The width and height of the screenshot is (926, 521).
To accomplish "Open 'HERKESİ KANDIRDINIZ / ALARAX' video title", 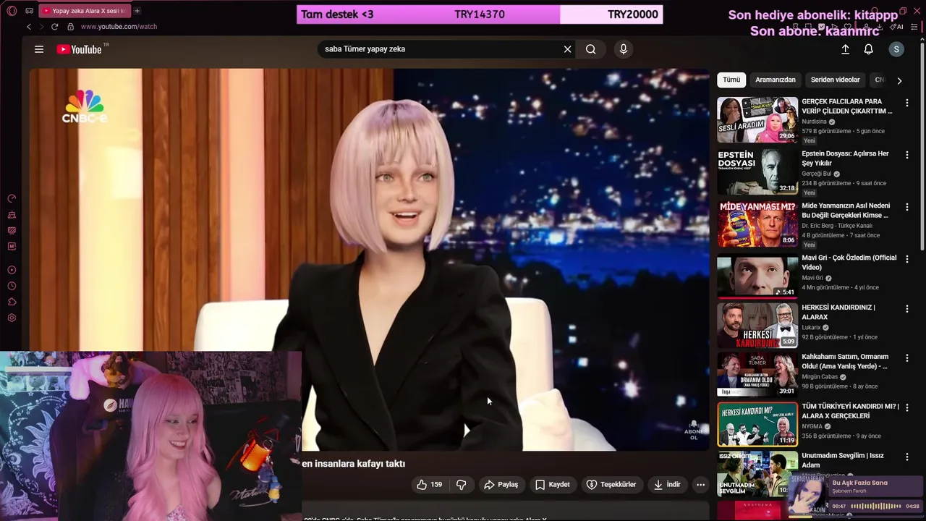I will coord(838,312).
